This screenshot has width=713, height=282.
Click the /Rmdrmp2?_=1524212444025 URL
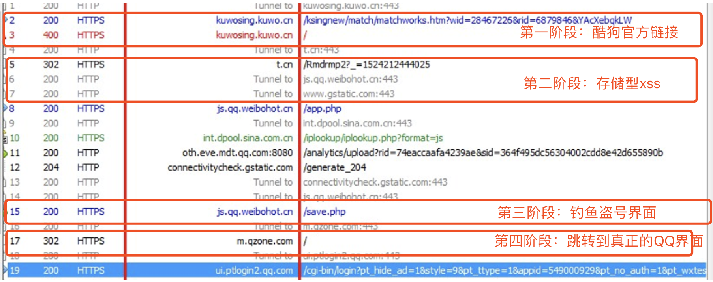point(366,65)
